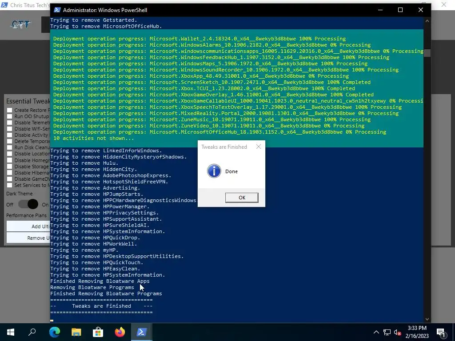455x341 pixels.
Task: Click 'Finished Removing Bloatware Apps' line
Action: click(x=100, y=281)
